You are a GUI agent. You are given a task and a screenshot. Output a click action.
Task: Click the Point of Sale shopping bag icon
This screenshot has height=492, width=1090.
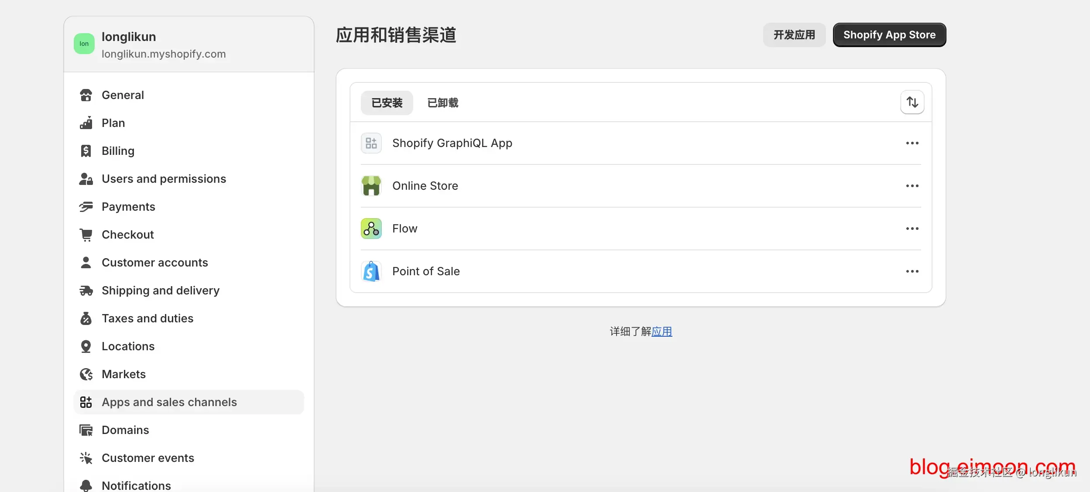point(371,271)
